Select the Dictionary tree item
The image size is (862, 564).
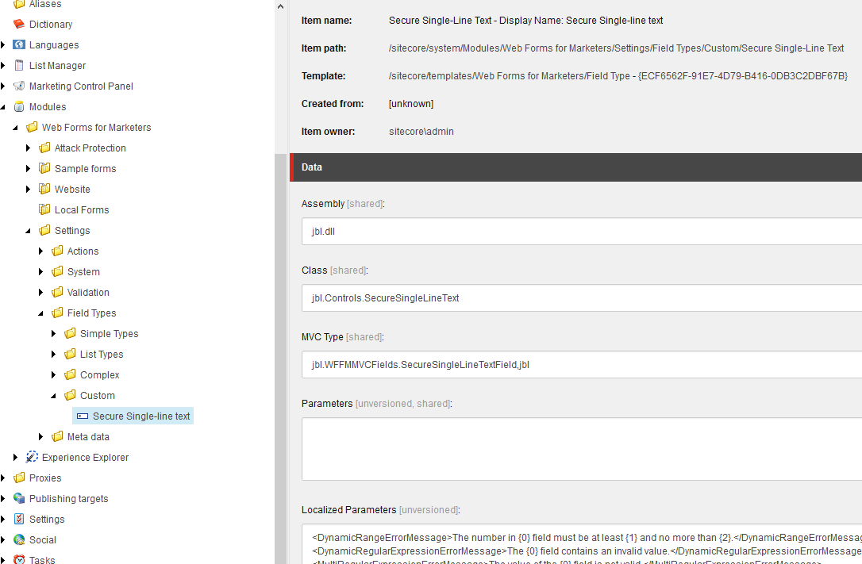(x=51, y=24)
